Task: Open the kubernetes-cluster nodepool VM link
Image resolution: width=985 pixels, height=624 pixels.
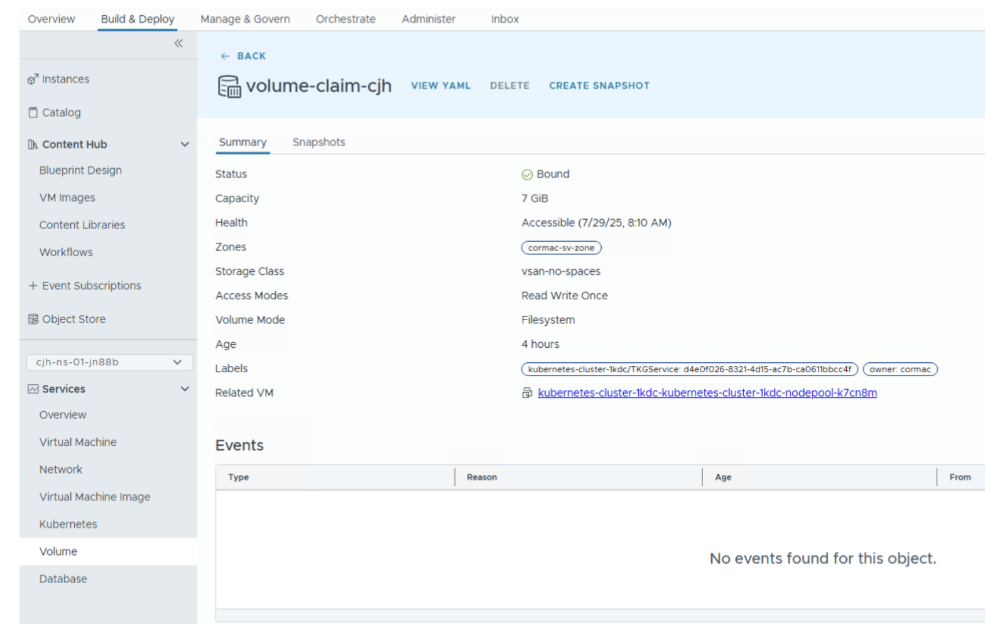Action: pyautogui.click(x=707, y=393)
